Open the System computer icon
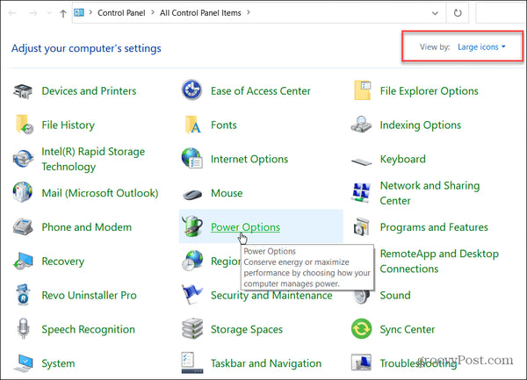This screenshot has width=527, height=380. 24,363
